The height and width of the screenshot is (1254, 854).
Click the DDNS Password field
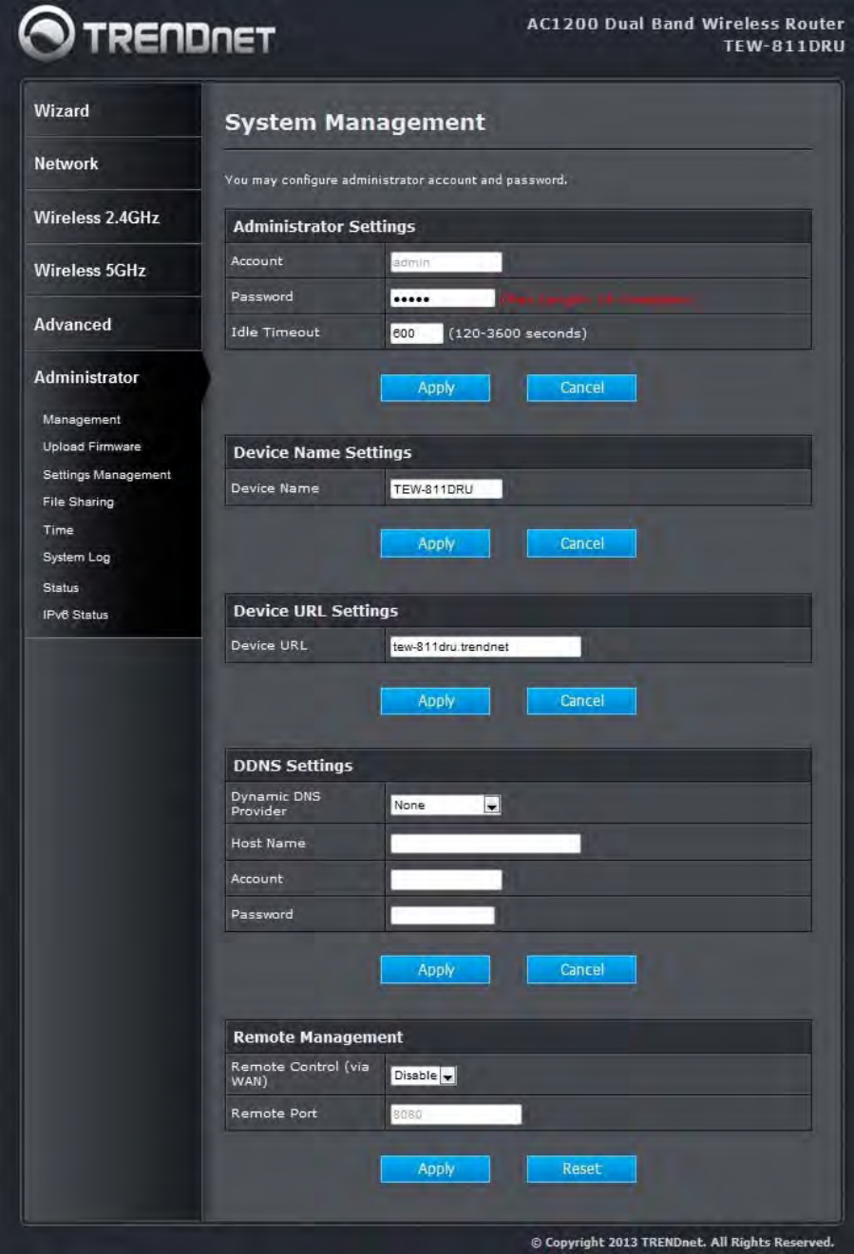pos(443,916)
